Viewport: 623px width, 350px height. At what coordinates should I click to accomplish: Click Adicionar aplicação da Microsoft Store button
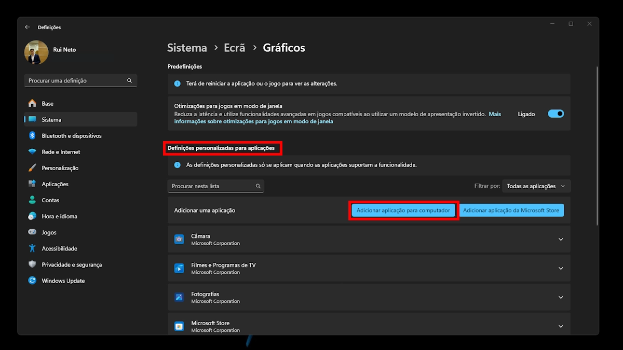point(511,211)
